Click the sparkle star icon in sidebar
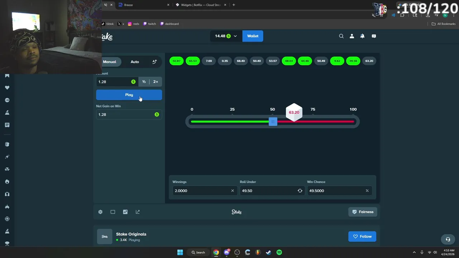459x258 pixels. 7,157
